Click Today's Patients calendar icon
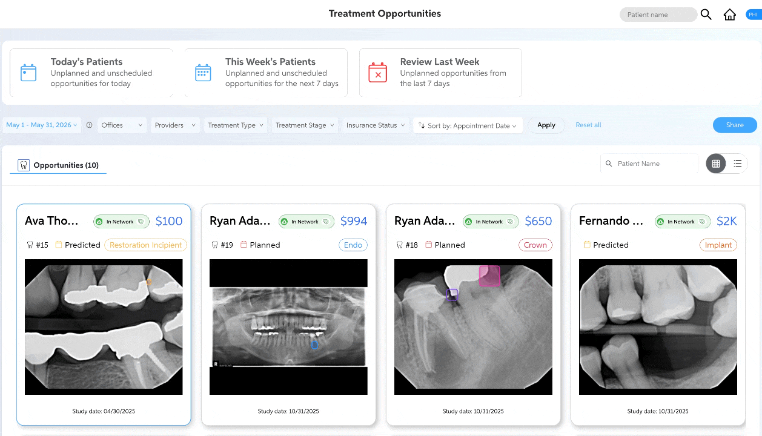 pyautogui.click(x=28, y=73)
